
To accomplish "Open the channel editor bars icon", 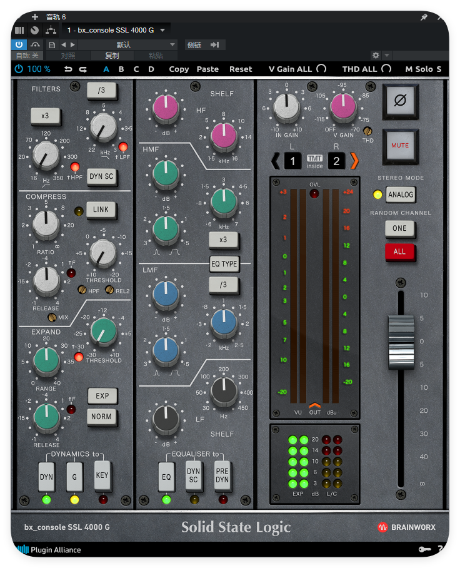I will click(19, 31).
